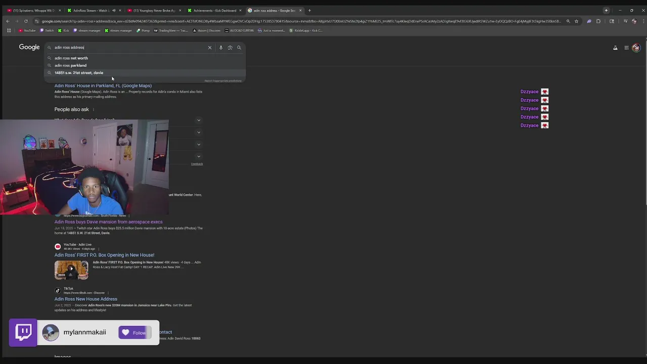Open TikTok result three-dot options

(108, 293)
